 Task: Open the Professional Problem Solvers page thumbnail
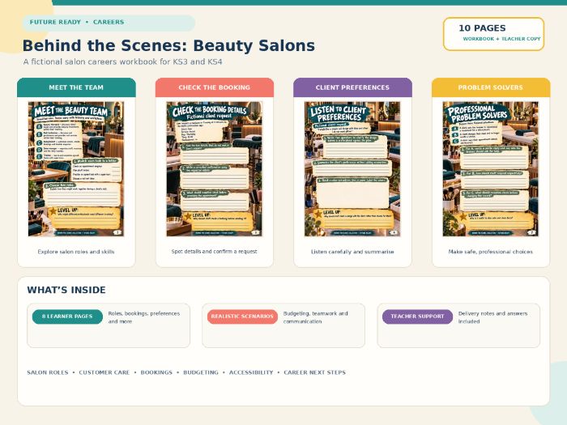[491, 168]
